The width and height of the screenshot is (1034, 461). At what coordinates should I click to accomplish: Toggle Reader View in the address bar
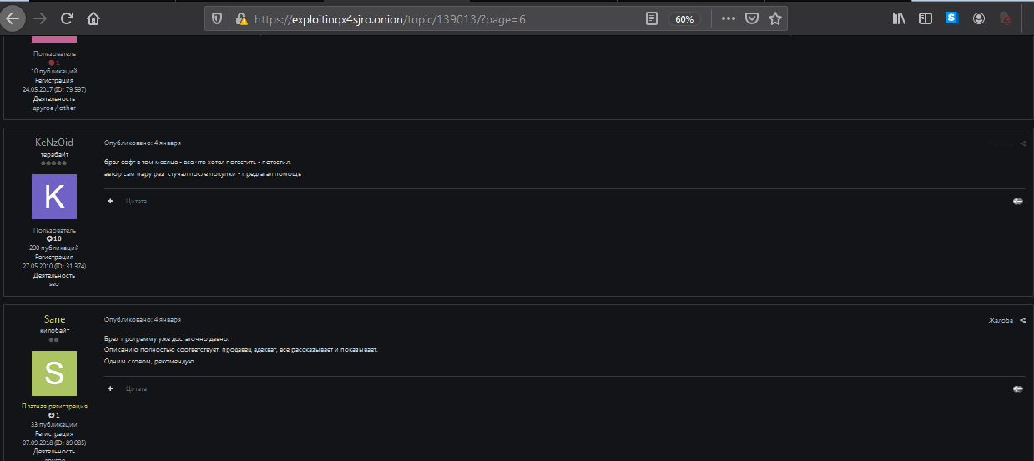(x=652, y=18)
